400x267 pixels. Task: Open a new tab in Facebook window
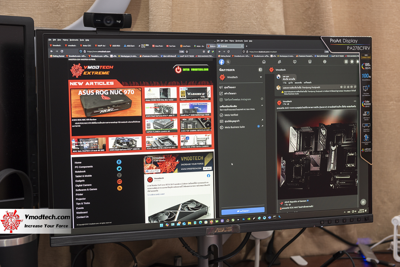[246, 46]
